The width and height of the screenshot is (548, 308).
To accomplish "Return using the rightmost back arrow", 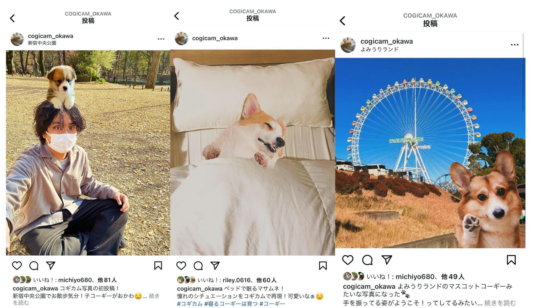I will point(342,21).
